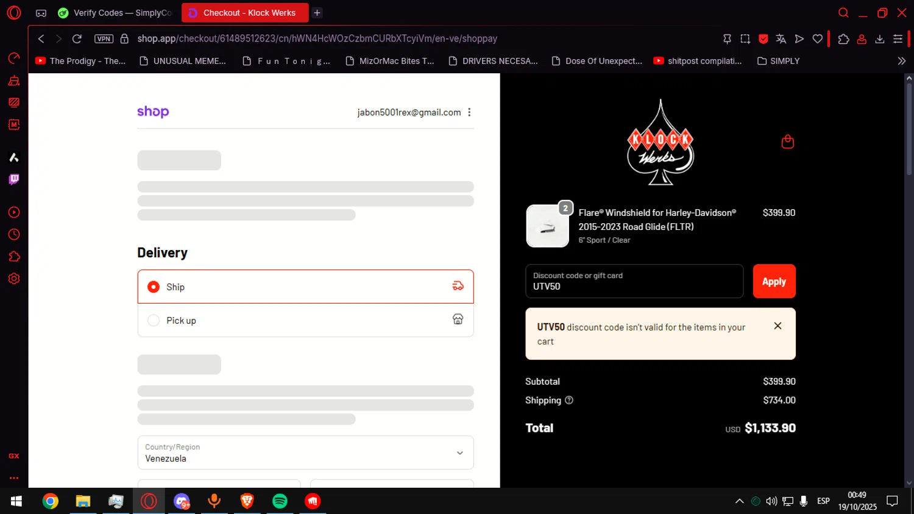Open the sidebar extensions cube icon
Image resolution: width=914 pixels, height=514 pixels.
click(13, 257)
